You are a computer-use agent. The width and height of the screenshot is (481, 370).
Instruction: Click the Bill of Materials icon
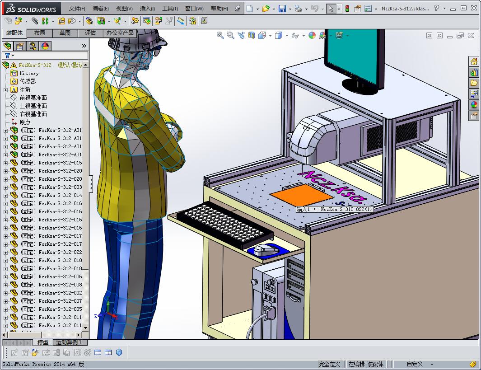(147, 21)
